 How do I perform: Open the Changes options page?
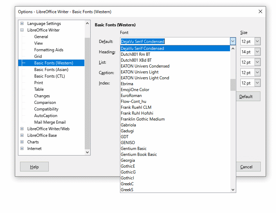[42, 96]
